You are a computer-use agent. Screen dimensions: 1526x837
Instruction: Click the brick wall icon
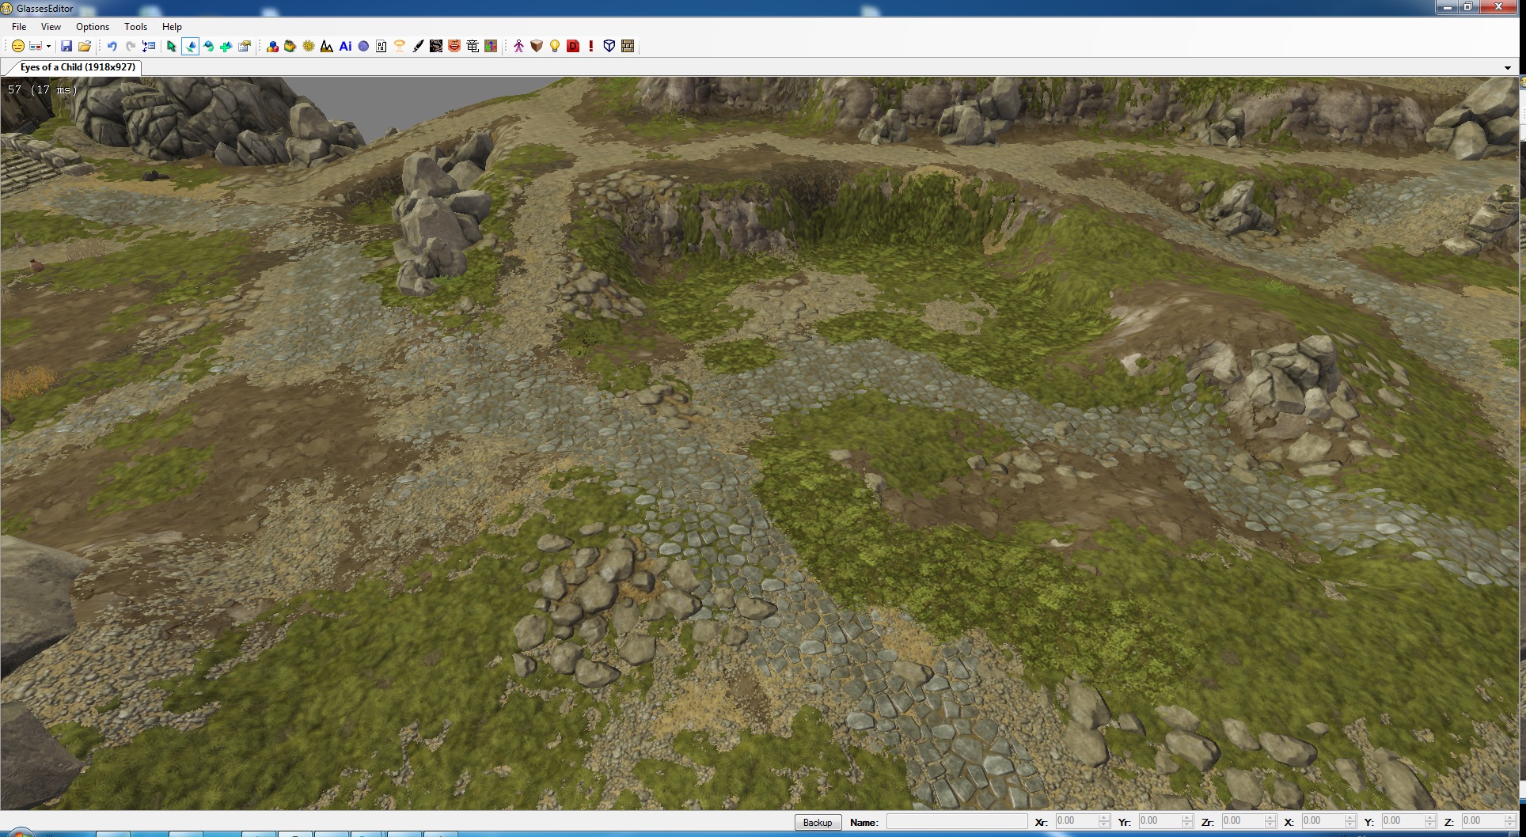[628, 47]
